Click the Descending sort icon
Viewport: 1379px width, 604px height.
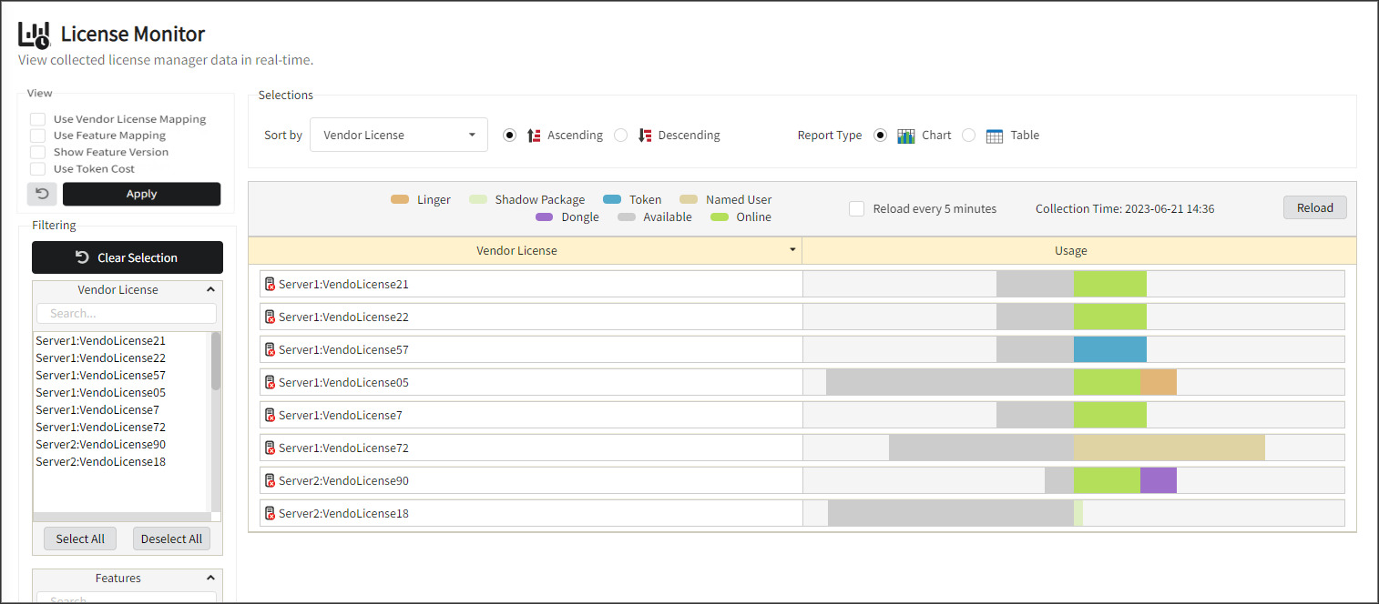[645, 135]
